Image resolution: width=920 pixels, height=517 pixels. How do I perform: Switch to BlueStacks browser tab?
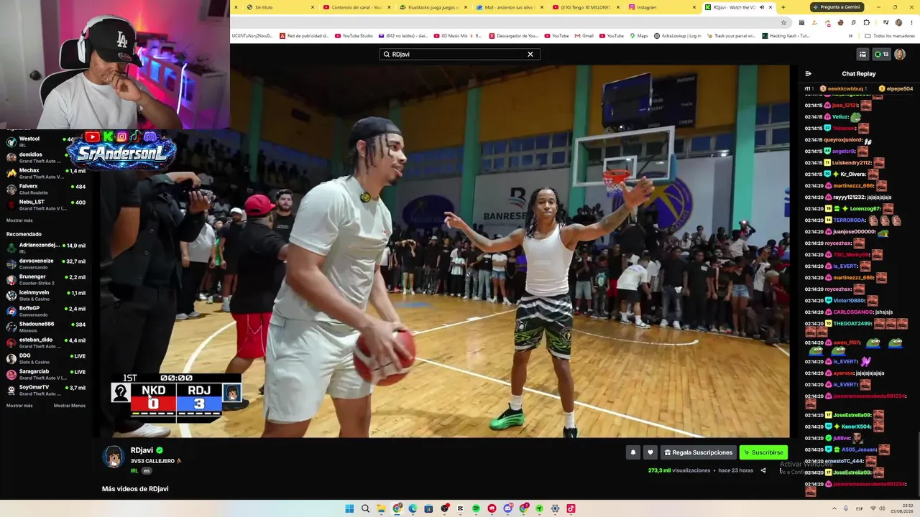[433, 7]
